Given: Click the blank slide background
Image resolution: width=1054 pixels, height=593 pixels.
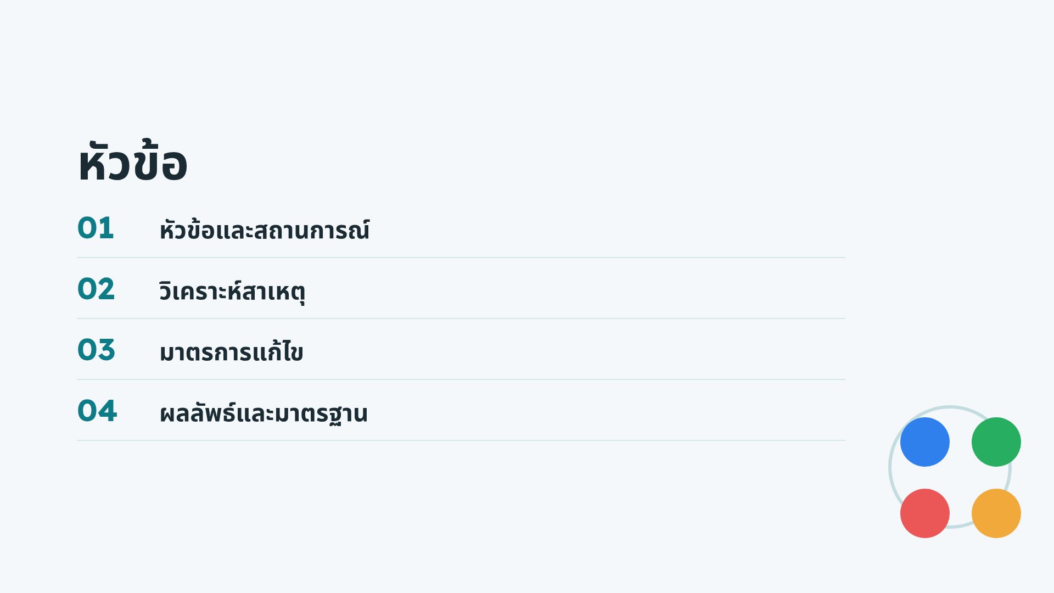Looking at the screenshot, I should click(549, 522).
